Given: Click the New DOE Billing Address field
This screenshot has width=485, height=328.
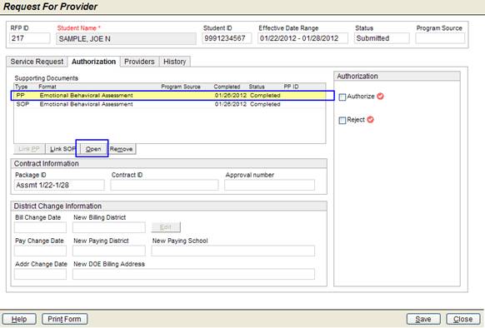Looking at the screenshot, I should click(x=193, y=274).
